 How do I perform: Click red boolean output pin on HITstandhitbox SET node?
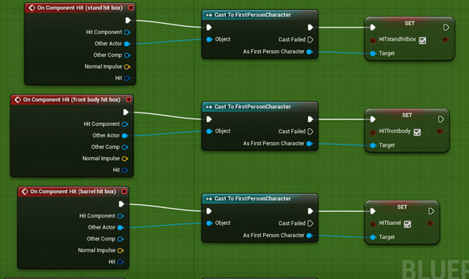(x=445, y=39)
